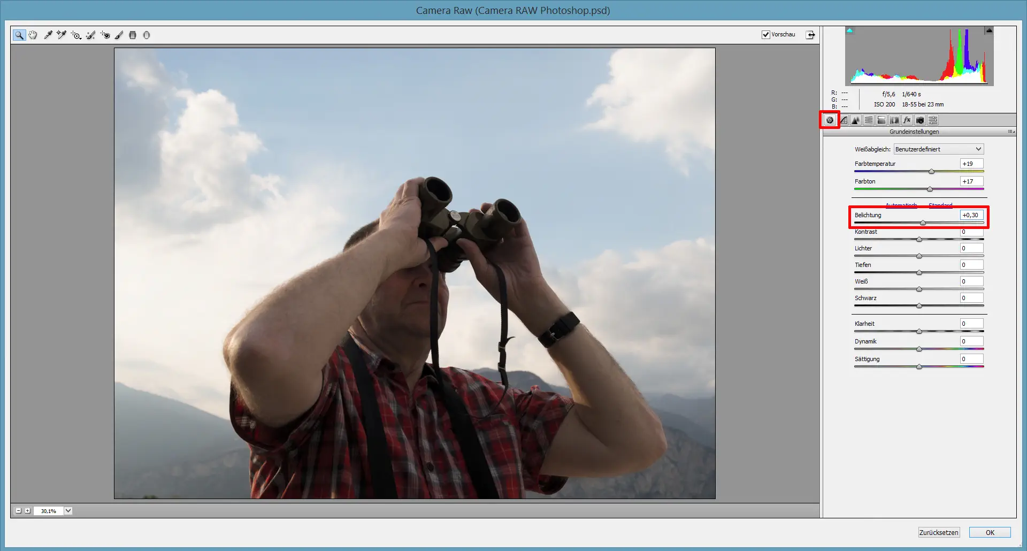The image size is (1027, 551).
Task: Select the Red Eye Removal tool
Action: pos(105,35)
